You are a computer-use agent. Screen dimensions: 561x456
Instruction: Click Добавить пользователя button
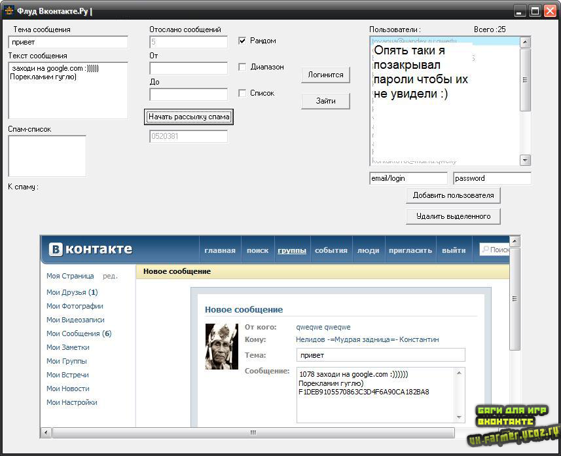tap(453, 195)
